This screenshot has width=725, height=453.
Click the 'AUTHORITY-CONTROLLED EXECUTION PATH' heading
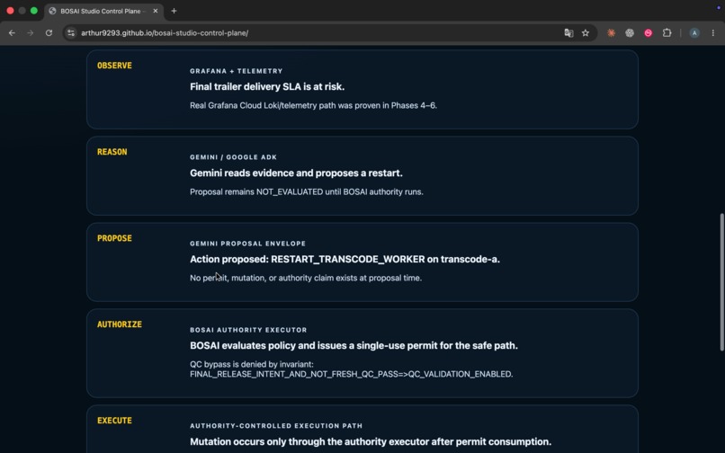(x=276, y=426)
